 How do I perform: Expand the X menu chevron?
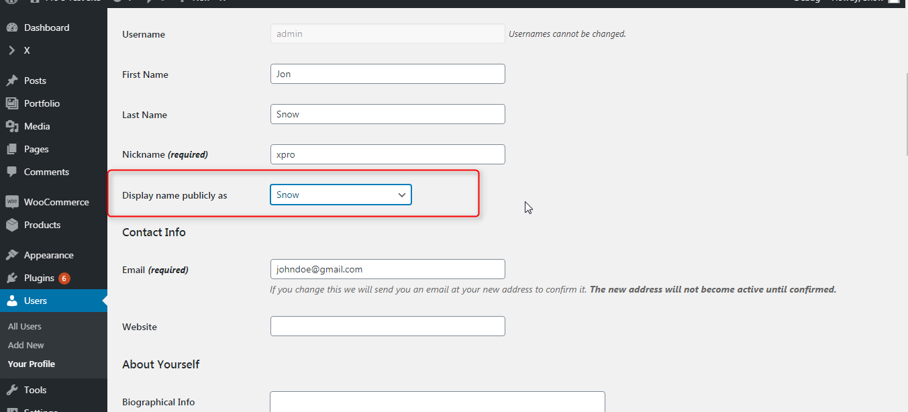[11, 50]
